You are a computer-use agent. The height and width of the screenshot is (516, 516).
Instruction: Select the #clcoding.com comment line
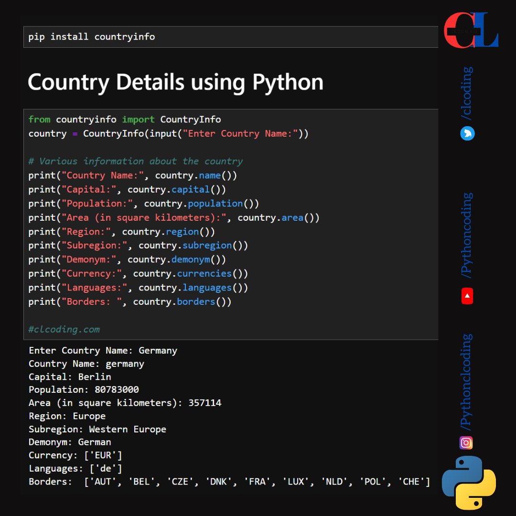tap(64, 329)
